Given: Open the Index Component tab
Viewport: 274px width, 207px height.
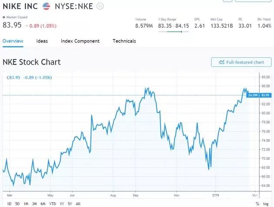Looking at the screenshot, I should click(80, 41).
